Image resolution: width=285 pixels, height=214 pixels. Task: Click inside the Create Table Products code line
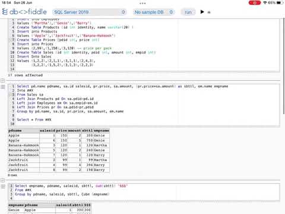click(75, 27)
